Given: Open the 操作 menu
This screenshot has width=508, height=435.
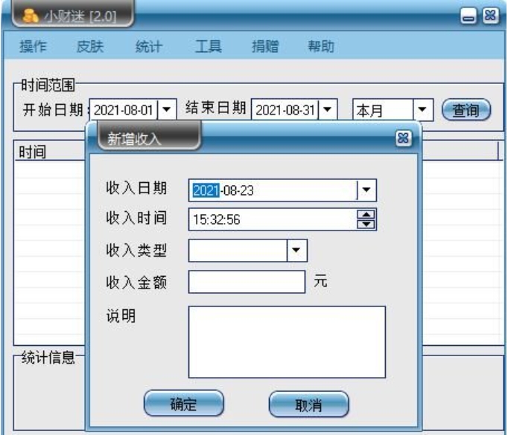Looking at the screenshot, I should point(32,47).
